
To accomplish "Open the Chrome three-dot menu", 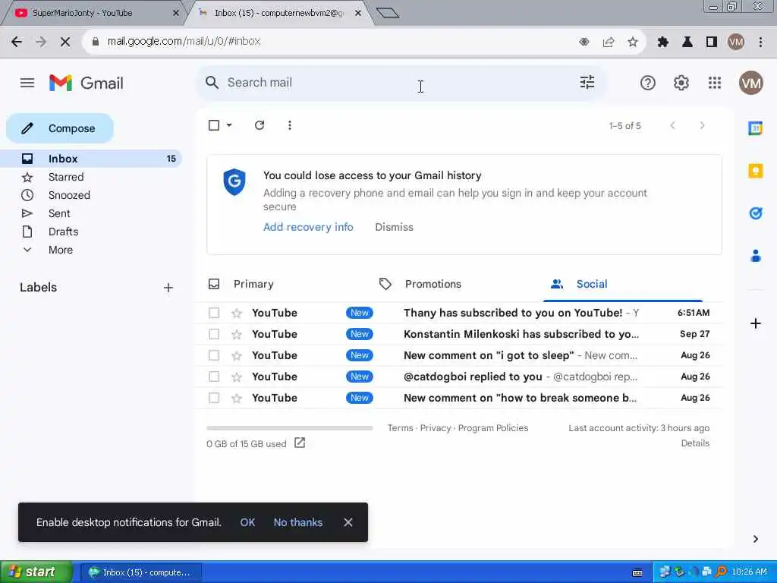I will 760,42.
